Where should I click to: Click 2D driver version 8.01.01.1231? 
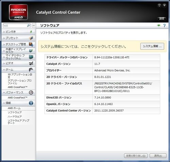click(103, 77)
